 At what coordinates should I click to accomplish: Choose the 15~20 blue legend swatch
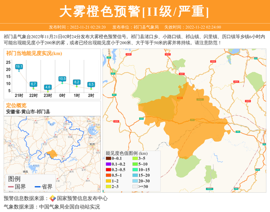[134, 175]
